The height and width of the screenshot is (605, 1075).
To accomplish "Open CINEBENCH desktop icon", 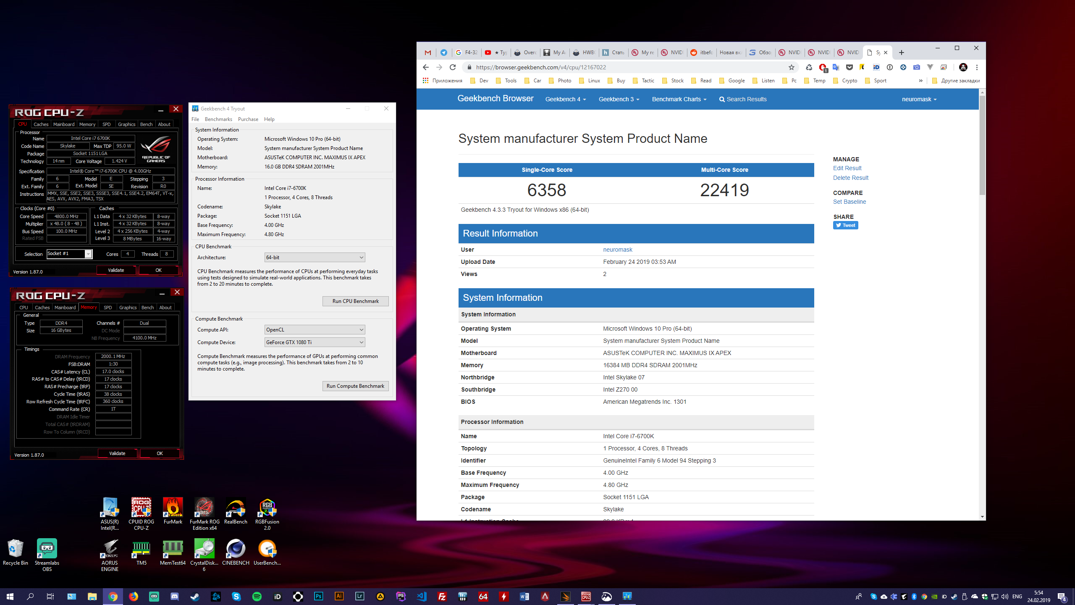I will 236,552.
